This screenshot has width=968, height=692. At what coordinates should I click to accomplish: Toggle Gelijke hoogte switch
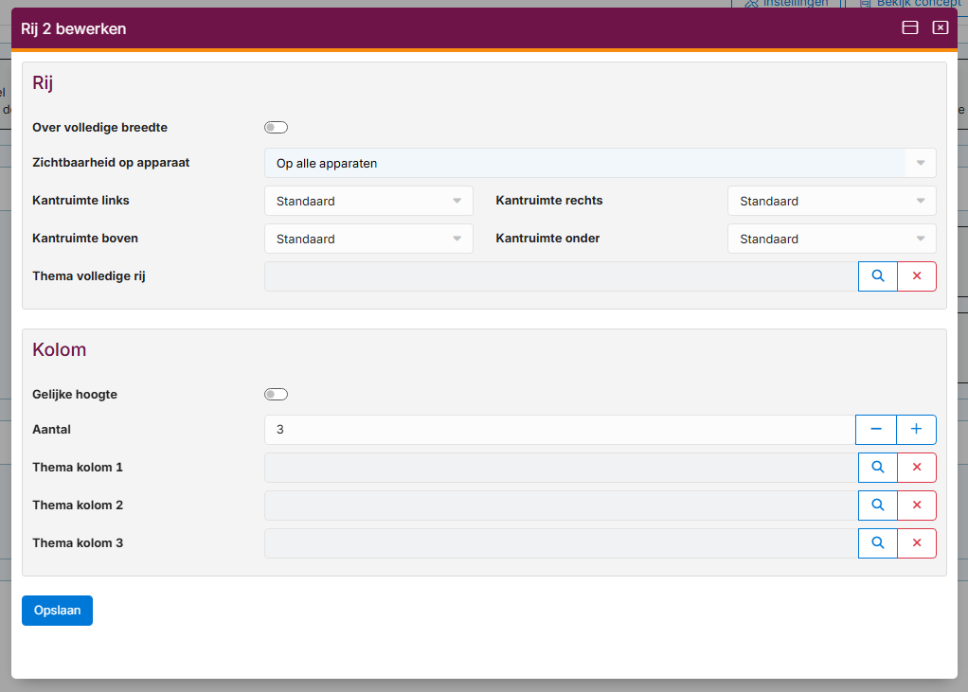(276, 395)
